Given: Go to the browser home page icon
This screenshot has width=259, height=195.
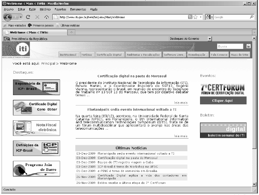Looking at the screenshot, I should (x=46, y=17).
